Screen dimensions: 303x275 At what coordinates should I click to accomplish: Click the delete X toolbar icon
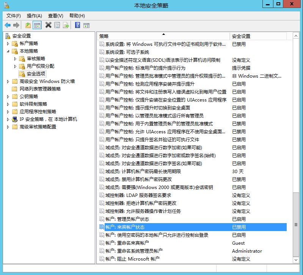click(x=48, y=25)
